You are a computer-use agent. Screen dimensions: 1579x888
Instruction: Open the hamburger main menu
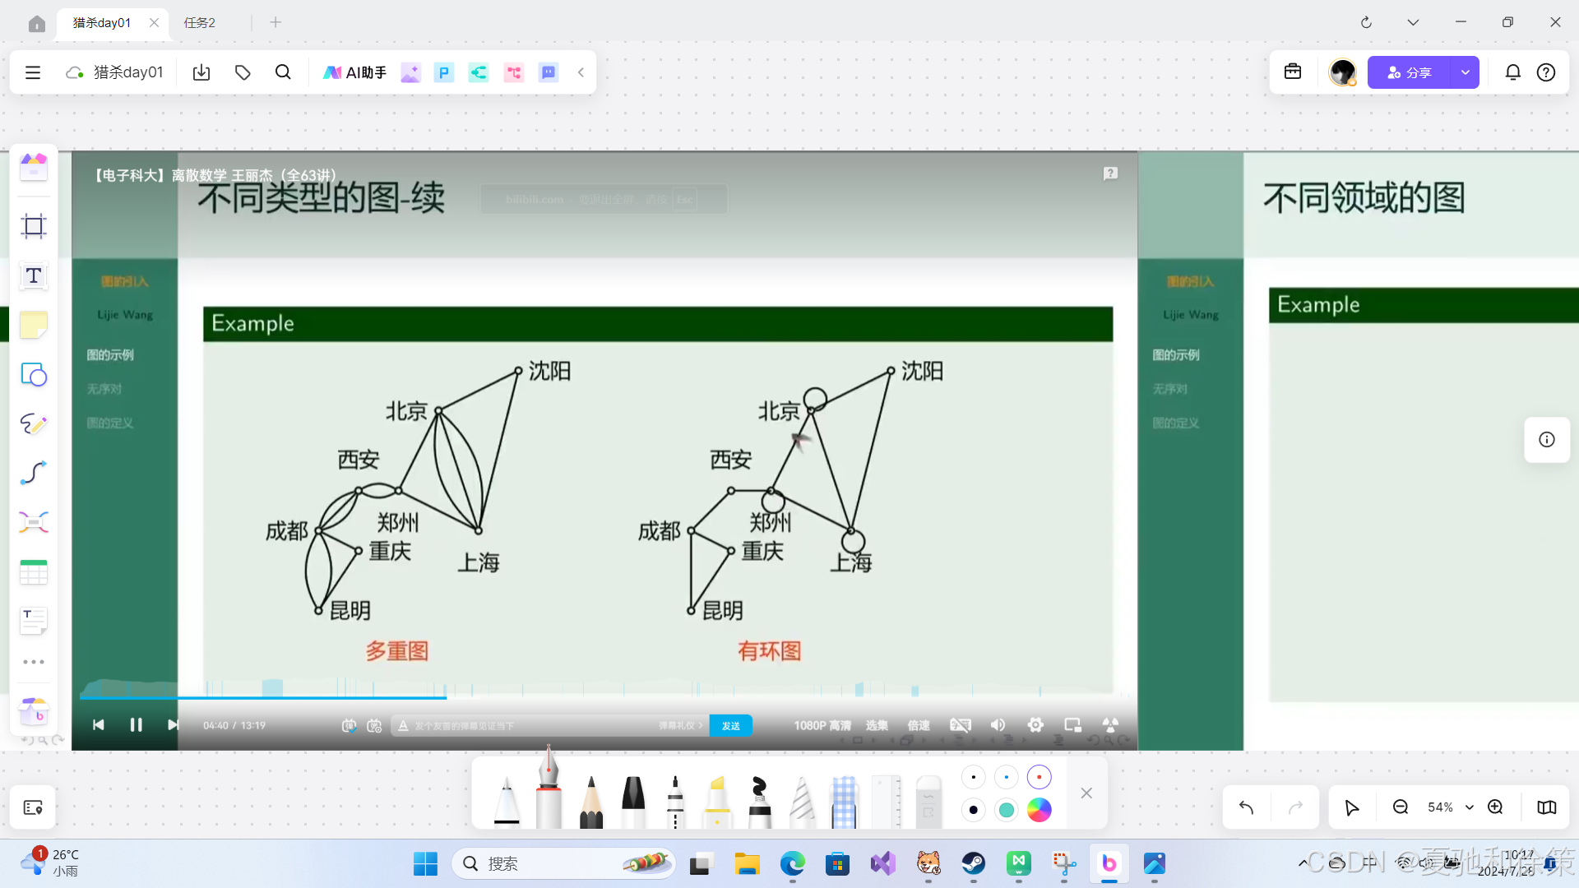coord(33,72)
